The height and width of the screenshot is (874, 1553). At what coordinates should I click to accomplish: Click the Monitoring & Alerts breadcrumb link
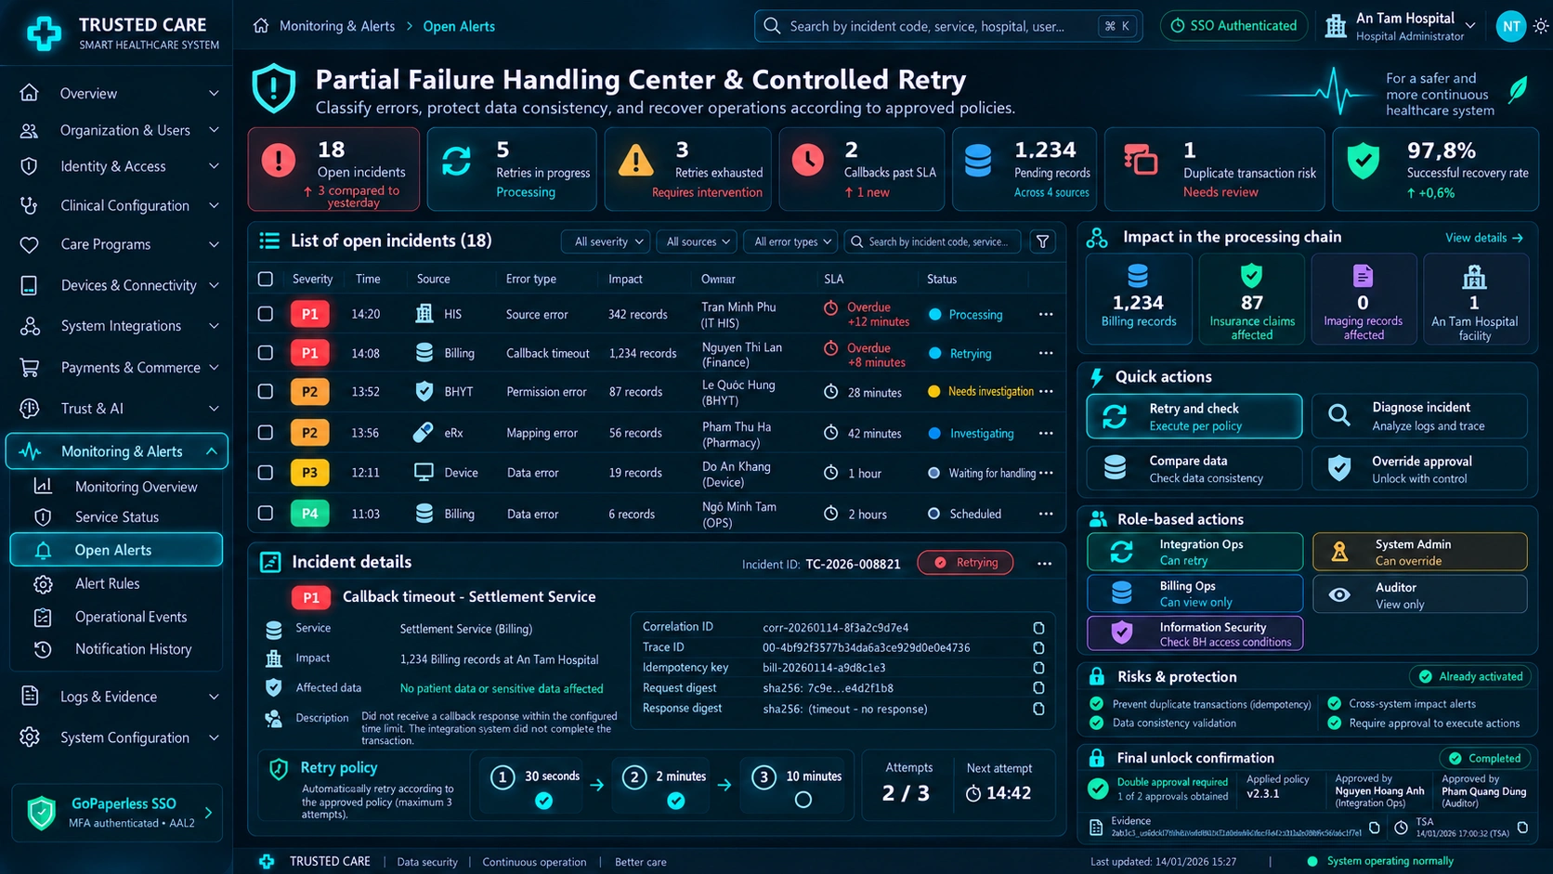pyautogui.click(x=337, y=26)
